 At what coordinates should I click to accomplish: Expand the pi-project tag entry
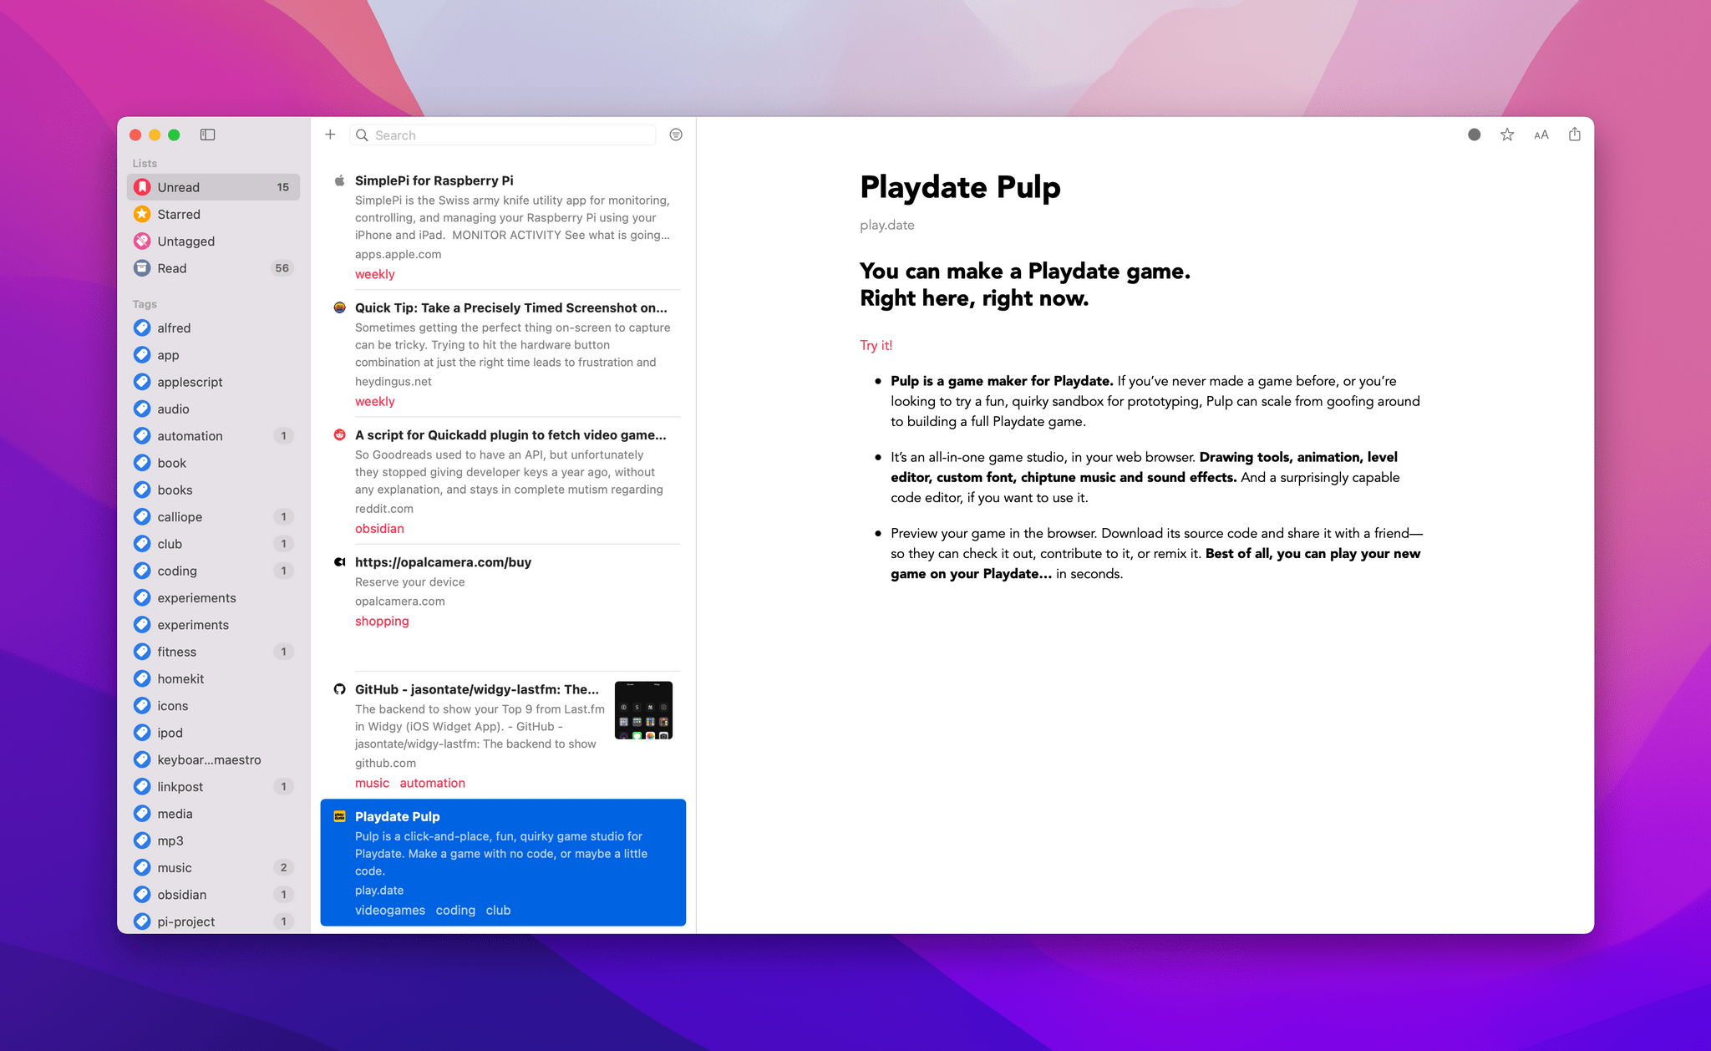pos(185,922)
